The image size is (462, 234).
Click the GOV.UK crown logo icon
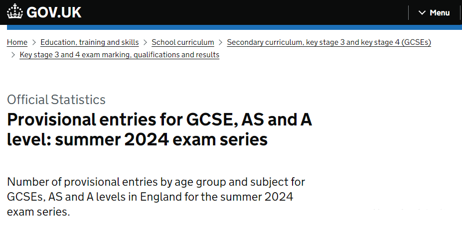click(x=15, y=11)
